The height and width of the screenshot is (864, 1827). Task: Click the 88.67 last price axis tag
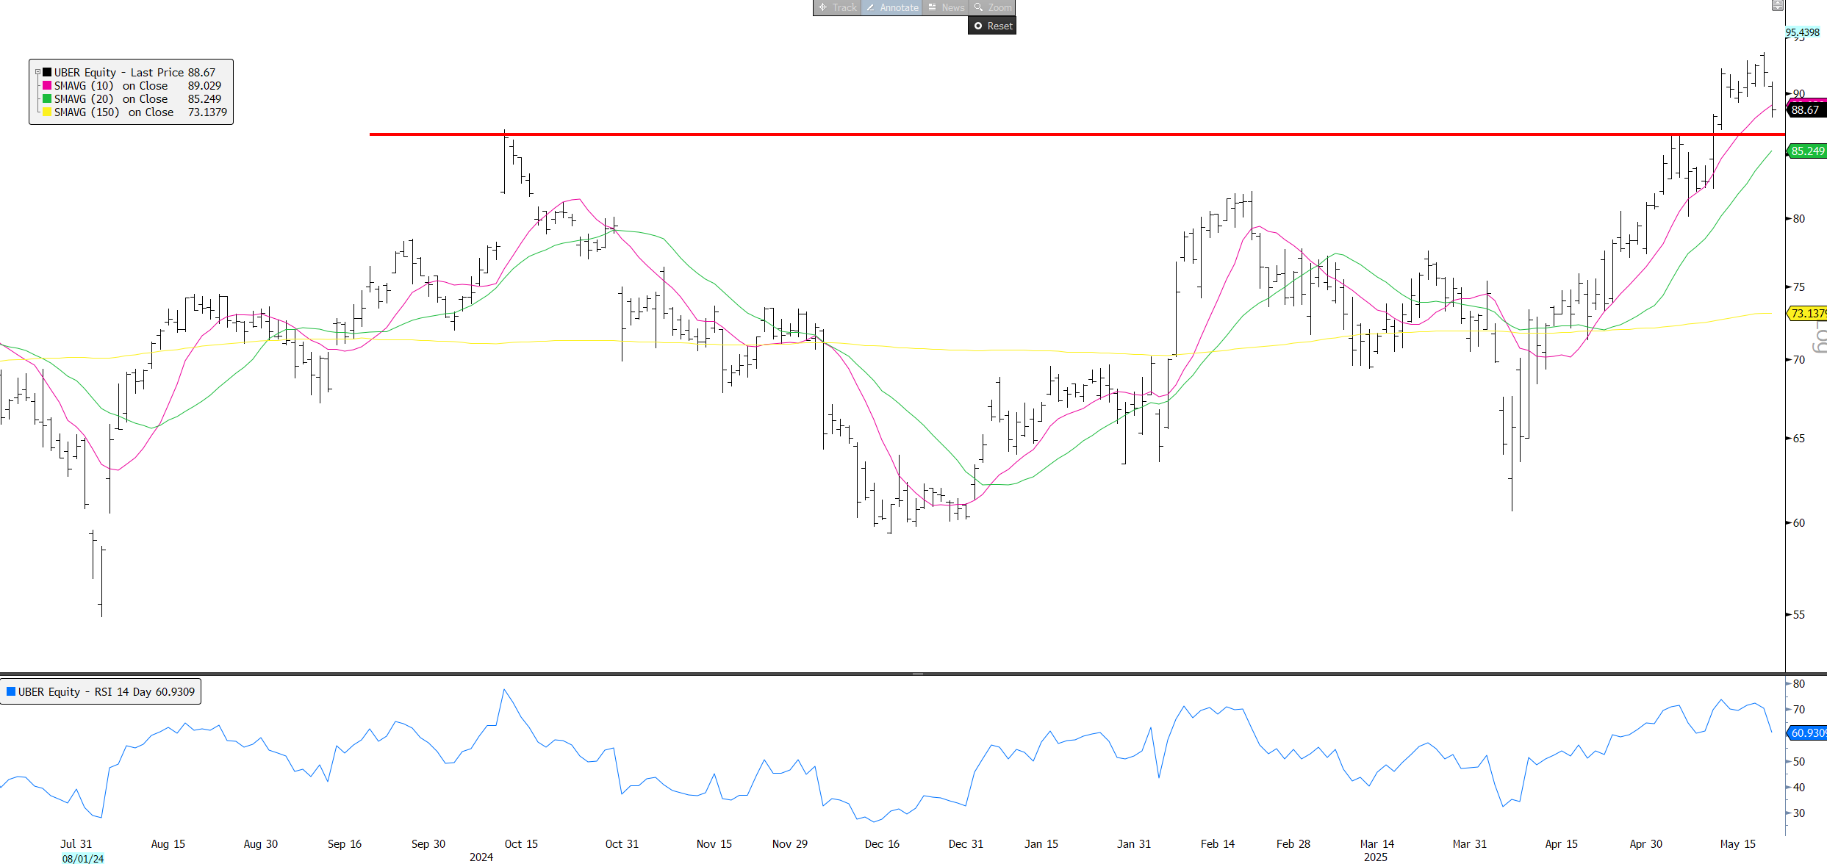click(1805, 110)
